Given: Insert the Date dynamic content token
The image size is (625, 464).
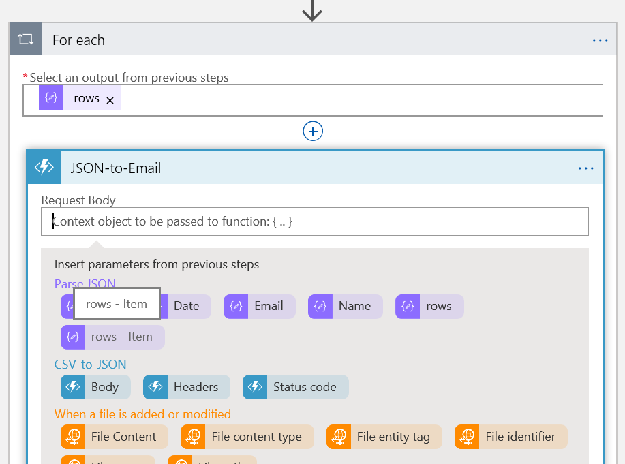Looking at the screenshot, I should tap(185, 306).
